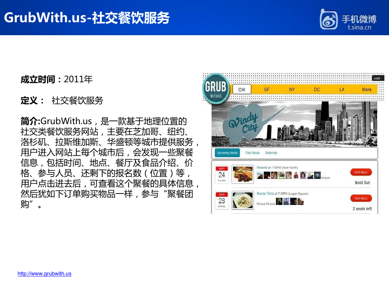389x292 pixels.
Task: Click the "成立时间：2011年" line
Action: tap(57, 79)
